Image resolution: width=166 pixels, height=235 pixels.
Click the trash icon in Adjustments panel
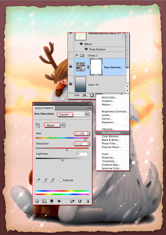coord(88,201)
